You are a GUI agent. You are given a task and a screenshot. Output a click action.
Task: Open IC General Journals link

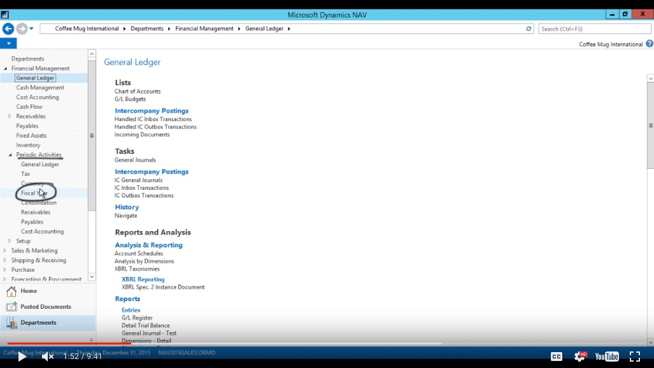(138, 180)
